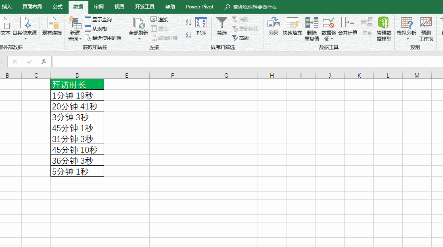The width and height of the screenshot is (443, 247).
Task: Click the 模拟分析 what-if analysis icon
Action: pos(407,23)
